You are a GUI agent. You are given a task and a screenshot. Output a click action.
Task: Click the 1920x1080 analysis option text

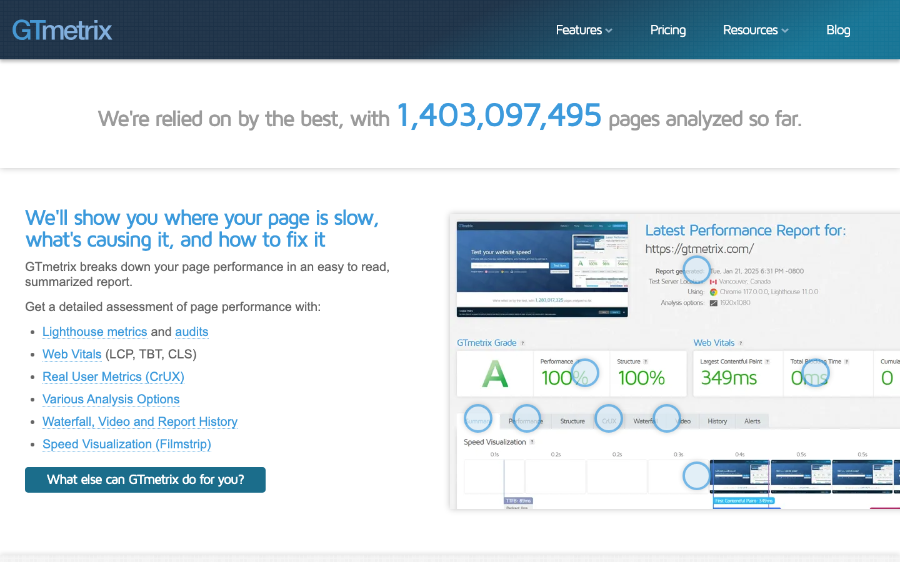pyautogui.click(x=735, y=303)
